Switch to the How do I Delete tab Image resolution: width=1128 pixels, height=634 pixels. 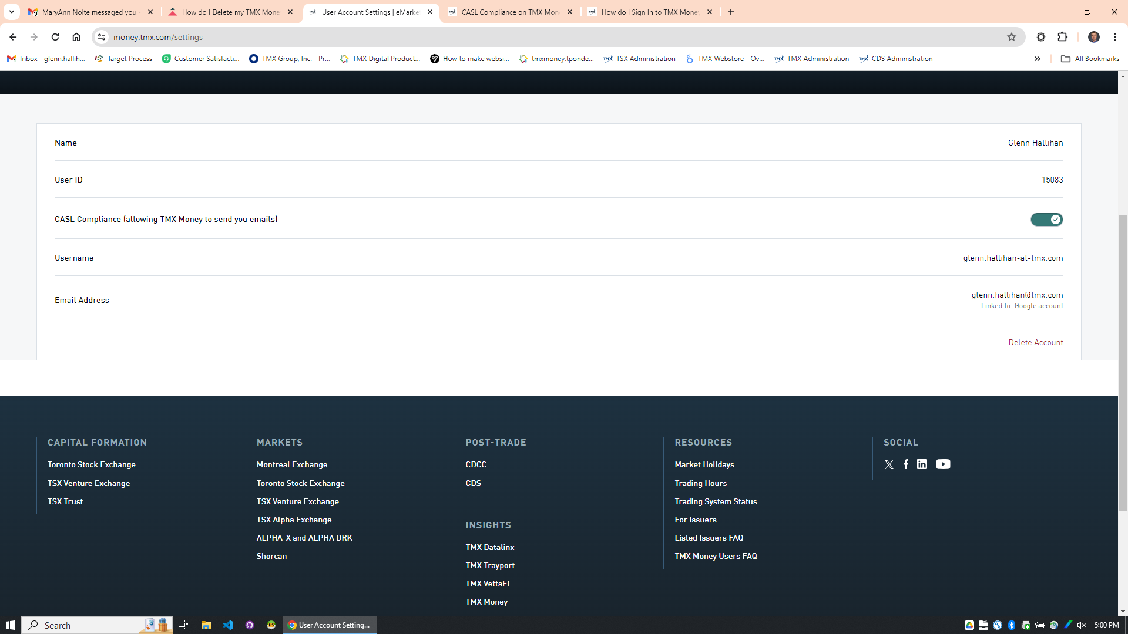coord(230,12)
